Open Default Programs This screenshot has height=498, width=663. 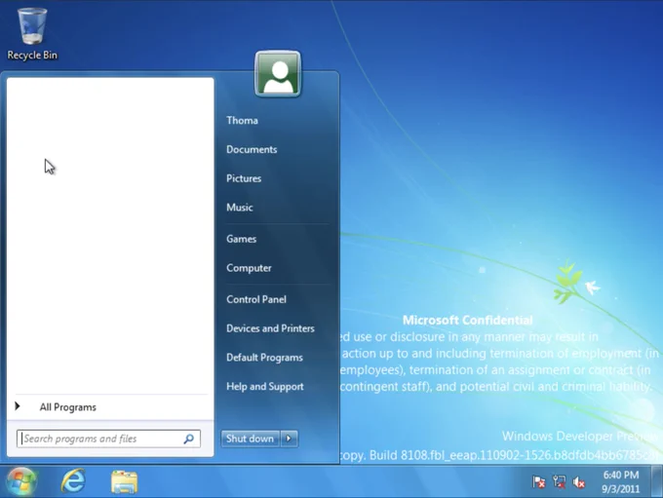point(264,358)
